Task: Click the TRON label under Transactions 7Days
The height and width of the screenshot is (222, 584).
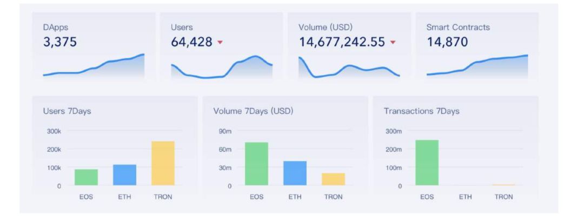Action: tap(503, 197)
